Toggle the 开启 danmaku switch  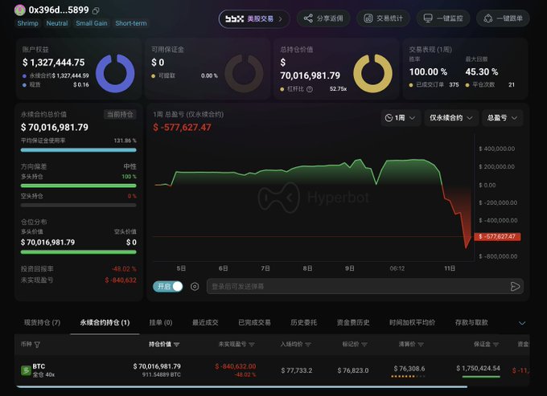click(168, 286)
